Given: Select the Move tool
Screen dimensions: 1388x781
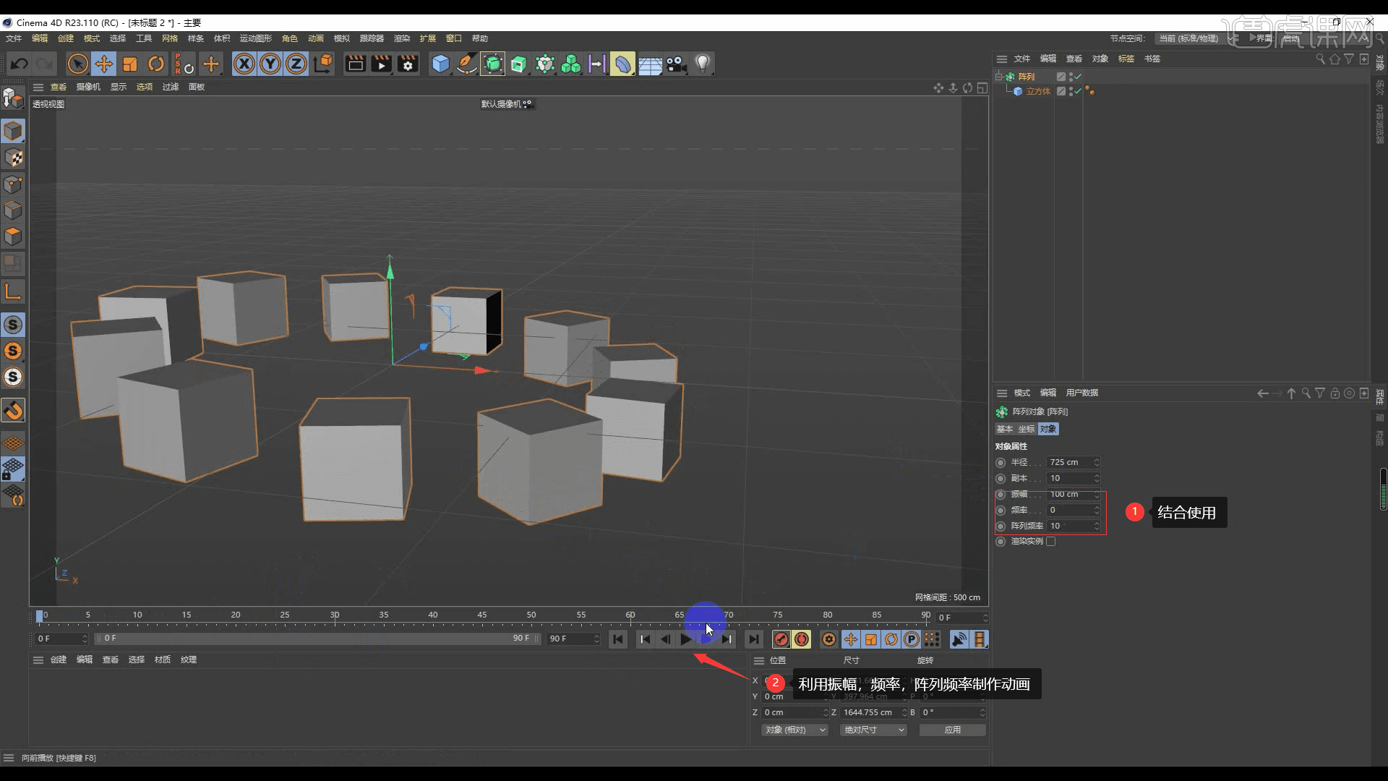Looking at the screenshot, I should point(104,64).
